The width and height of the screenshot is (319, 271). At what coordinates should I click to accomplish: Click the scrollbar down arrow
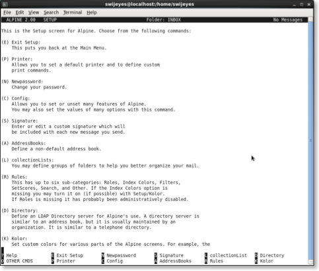pos(310,262)
